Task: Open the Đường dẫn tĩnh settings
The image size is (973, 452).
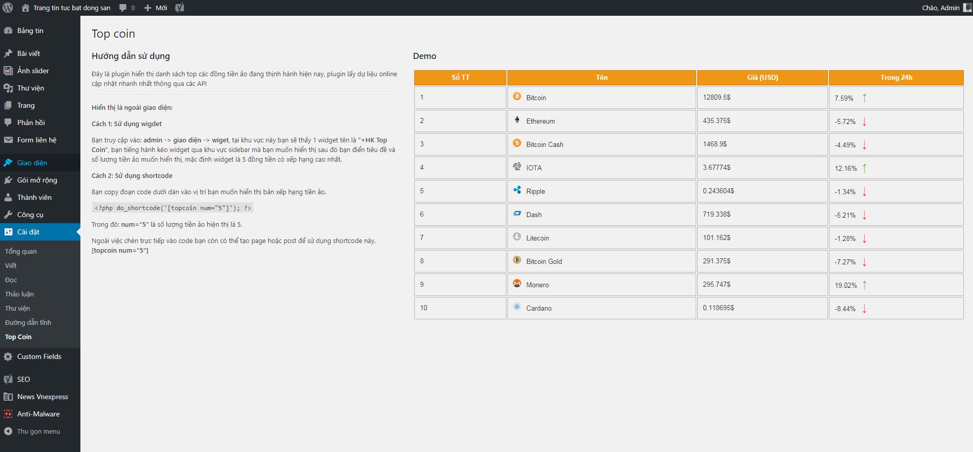Action: coord(28,322)
